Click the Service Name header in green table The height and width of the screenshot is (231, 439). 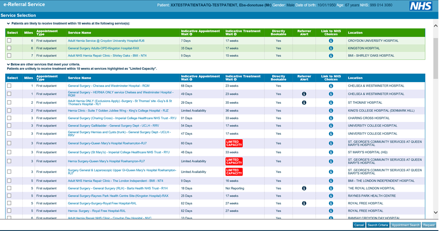(79, 33)
